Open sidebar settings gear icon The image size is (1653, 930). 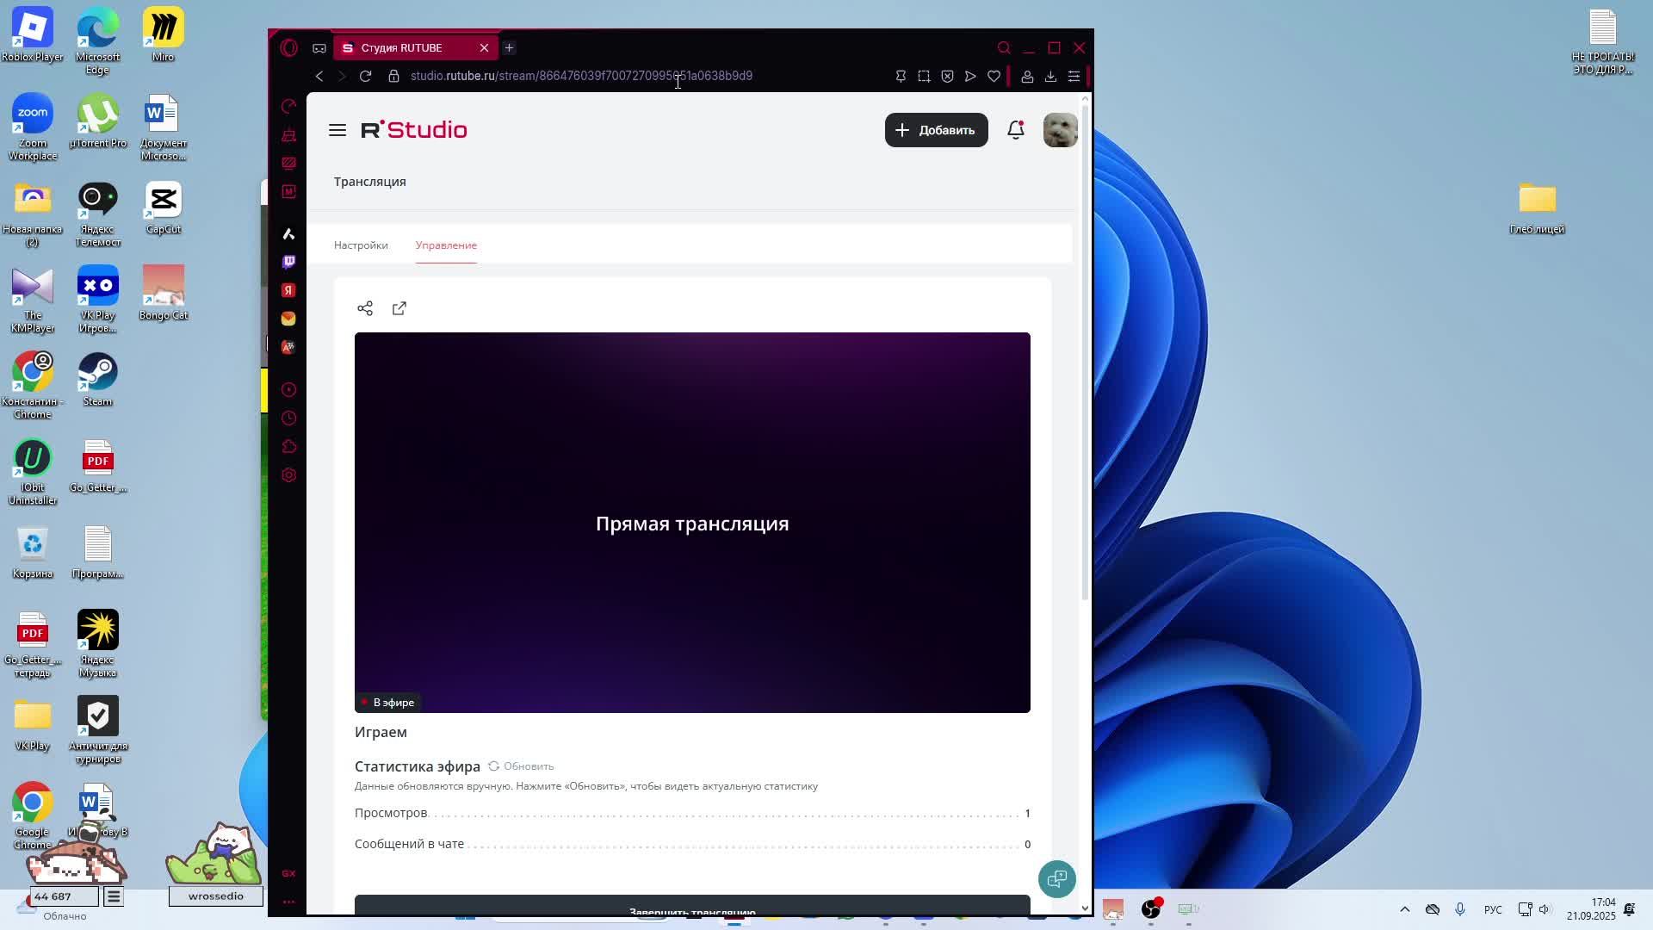288,475
